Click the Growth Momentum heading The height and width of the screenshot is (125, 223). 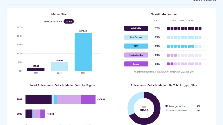click(164, 14)
